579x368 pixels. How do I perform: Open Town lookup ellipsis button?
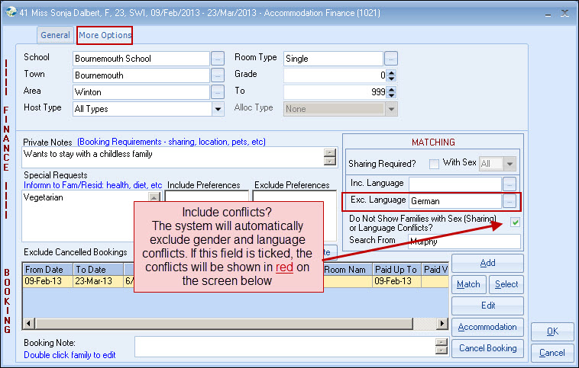(x=218, y=75)
